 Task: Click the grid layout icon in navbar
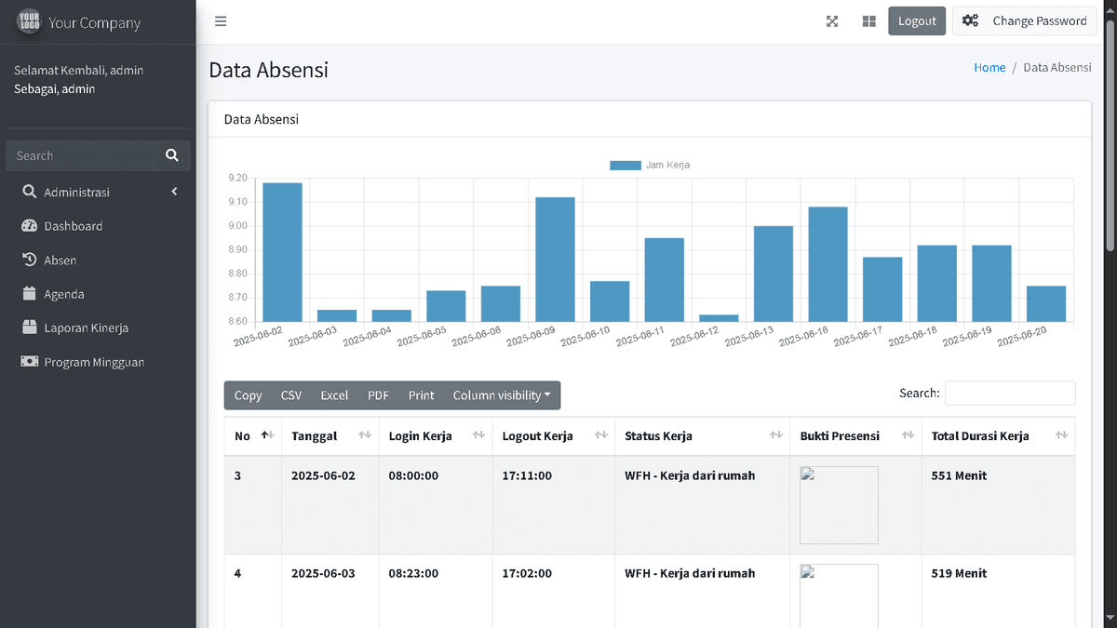(868, 21)
